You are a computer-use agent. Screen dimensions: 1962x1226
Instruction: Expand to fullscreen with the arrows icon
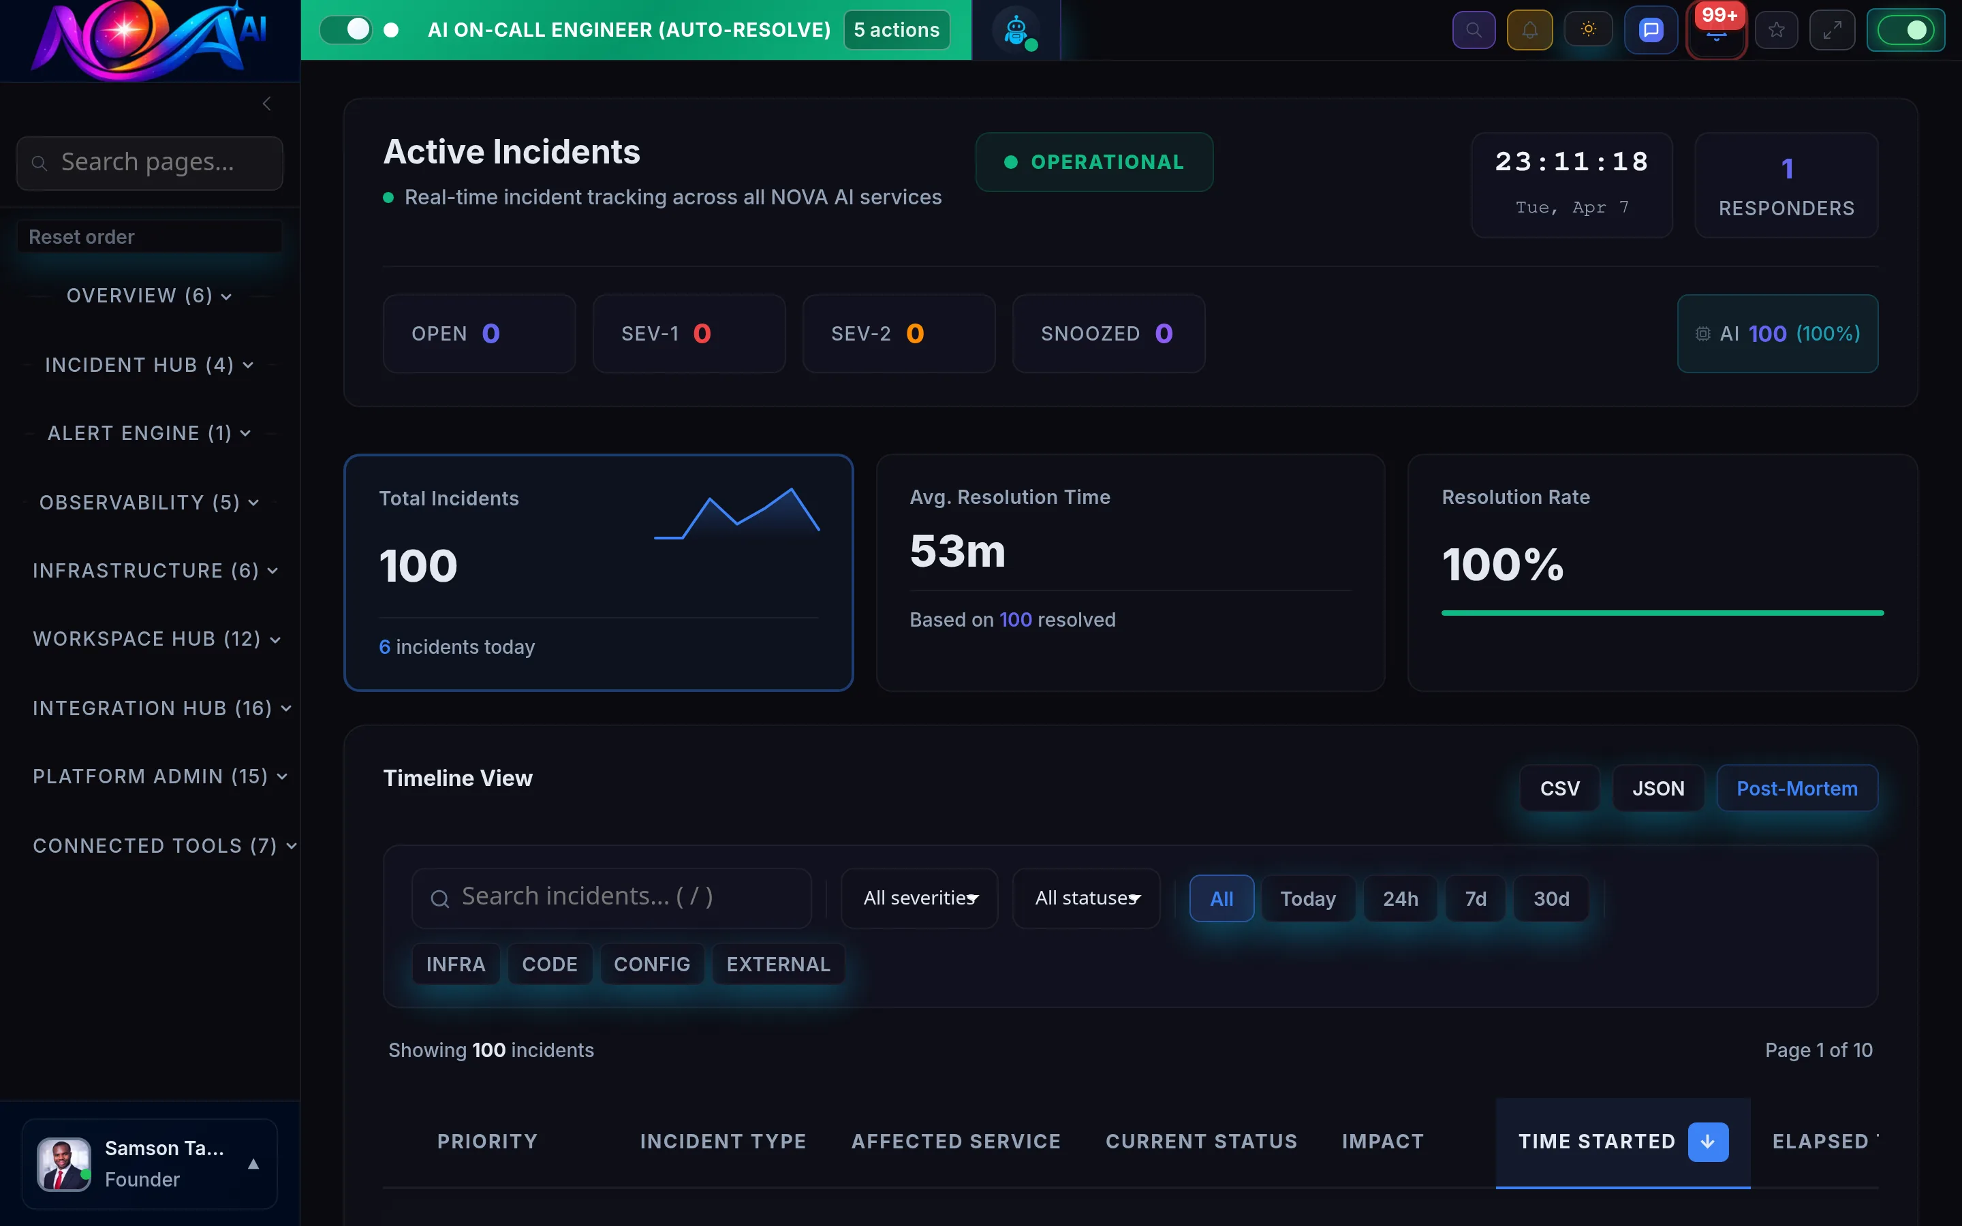[x=1833, y=29]
